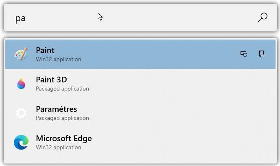280x166 pixels.
Task: Click "Packaged application" under Paint 3D
Action: point(62,89)
